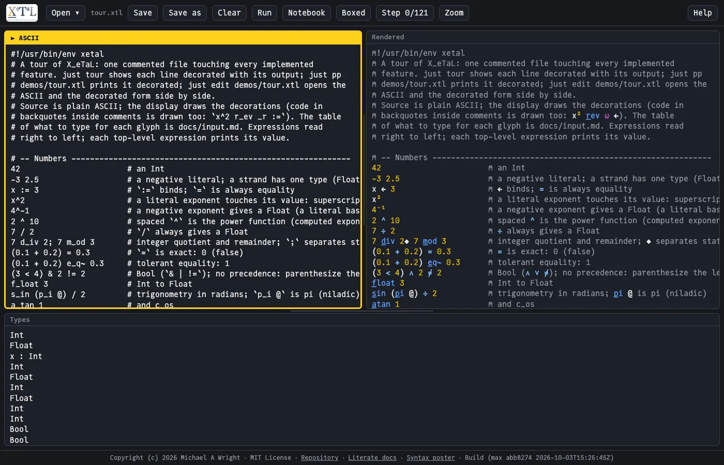The image size is (724, 465).
Task: Click 'f_loat 3' in the ASCII editor
Action: coord(29,284)
